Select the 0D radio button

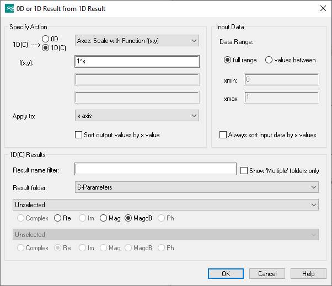[x=46, y=38]
